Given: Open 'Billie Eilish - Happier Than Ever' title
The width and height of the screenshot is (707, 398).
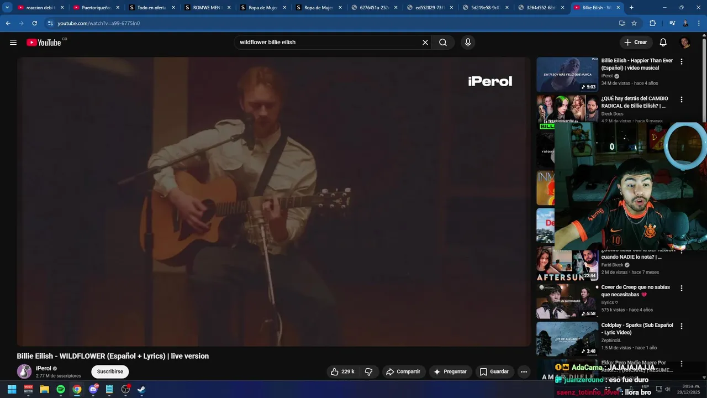Looking at the screenshot, I should point(637,64).
